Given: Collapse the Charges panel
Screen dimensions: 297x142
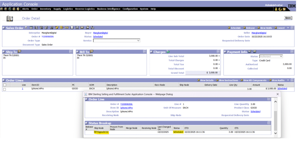Looking at the screenshot, I should click(218, 52).
